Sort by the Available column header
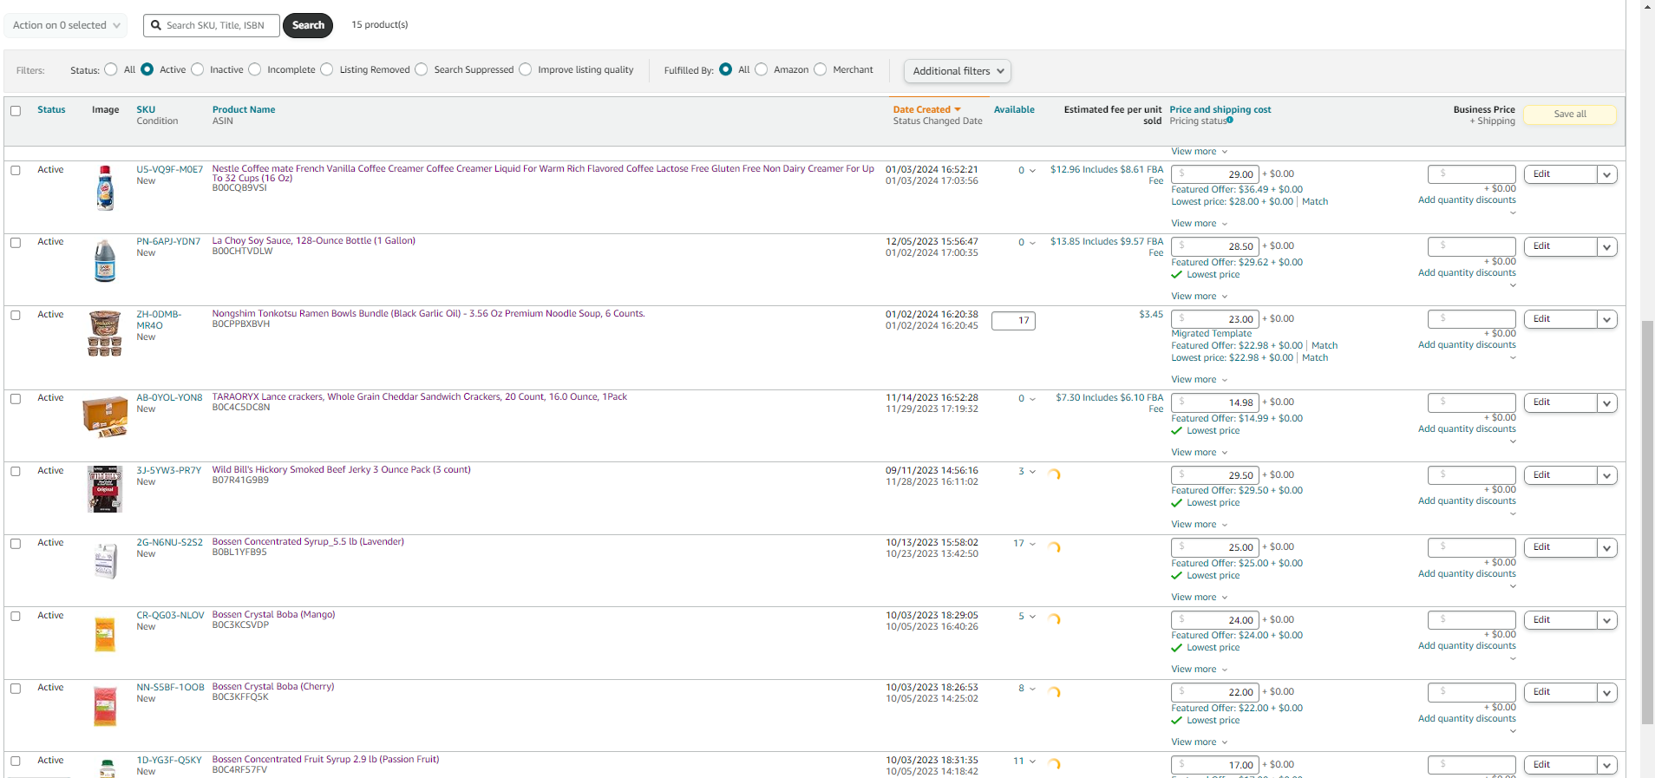The height and width of the screenshot is (778, 1655). coord(1014,109)
